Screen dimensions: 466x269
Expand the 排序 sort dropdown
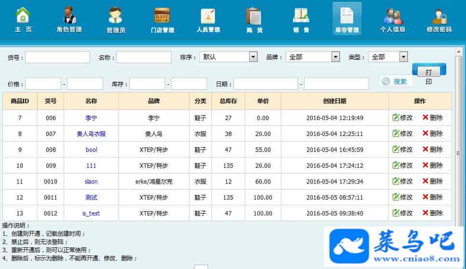point(253,57)
